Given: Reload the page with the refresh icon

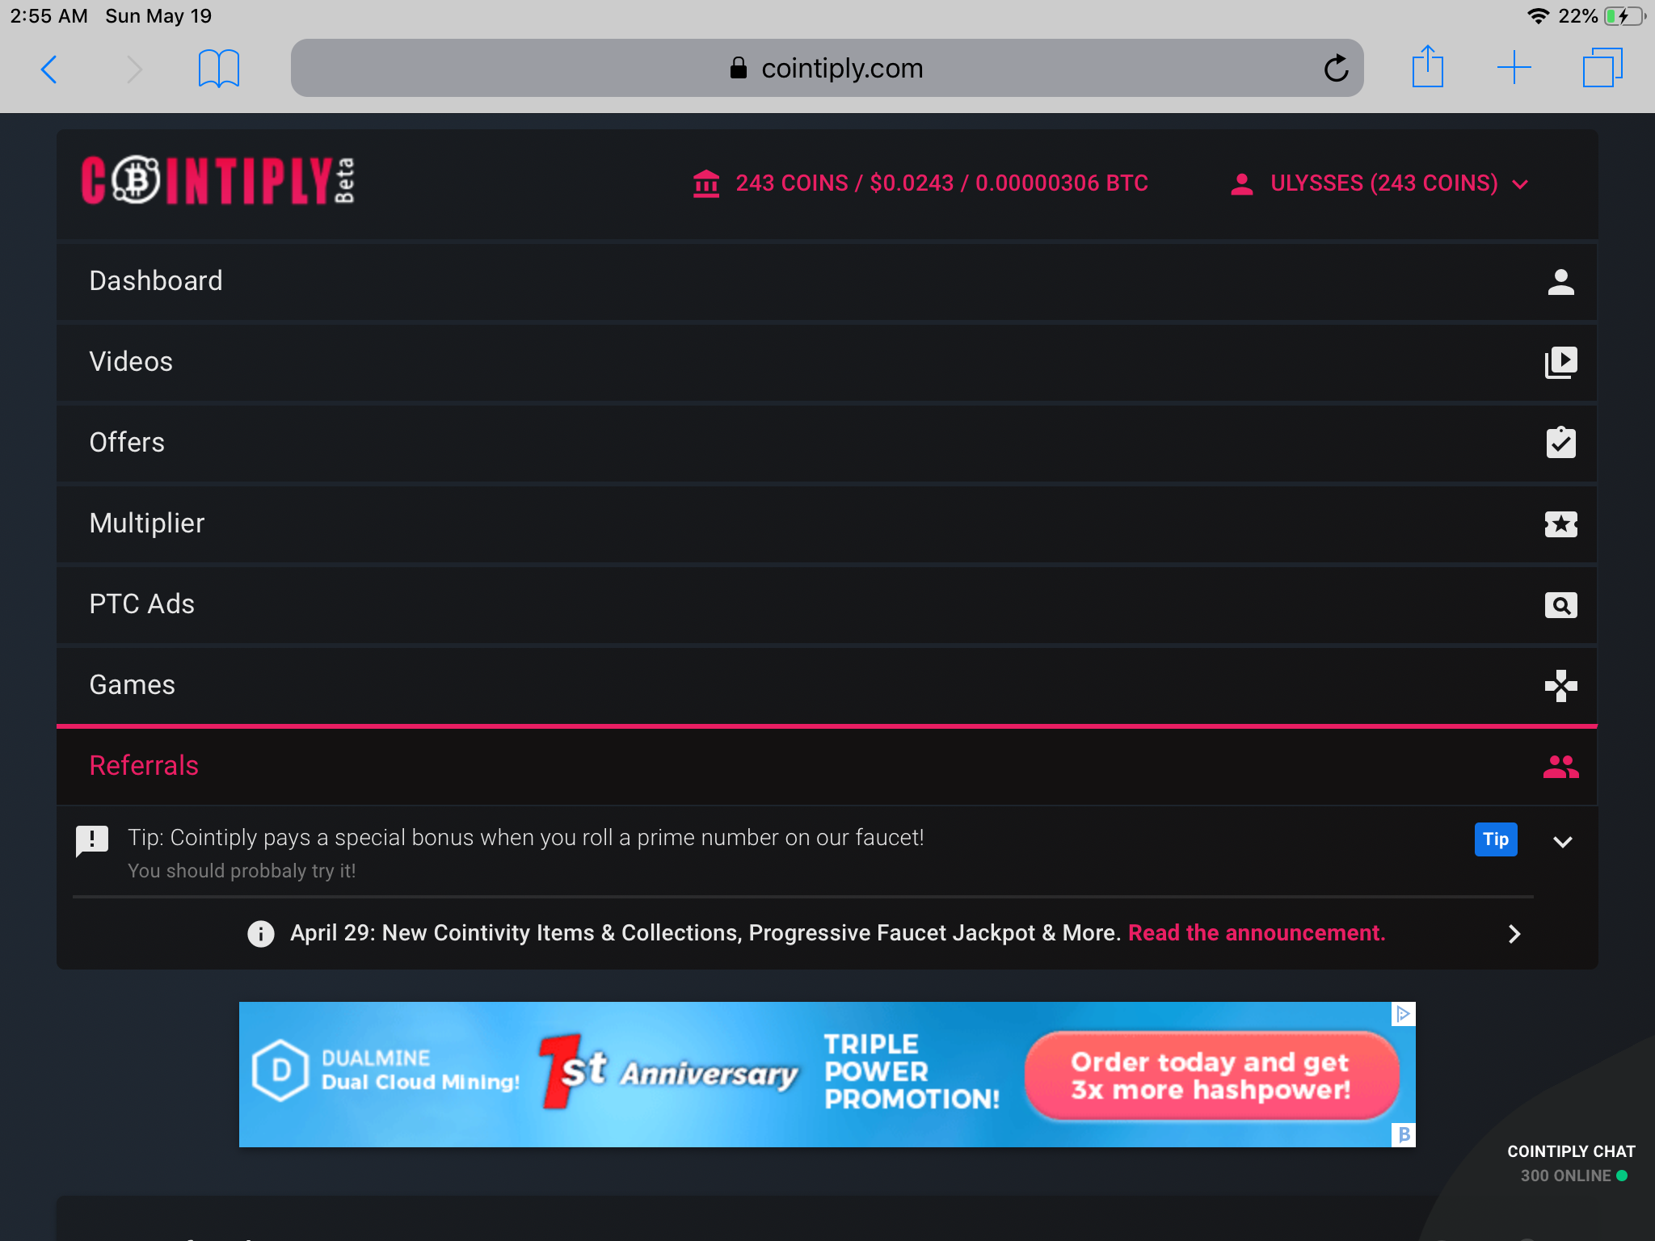Looking at the screenshot, I should (x=1337, y=68).
